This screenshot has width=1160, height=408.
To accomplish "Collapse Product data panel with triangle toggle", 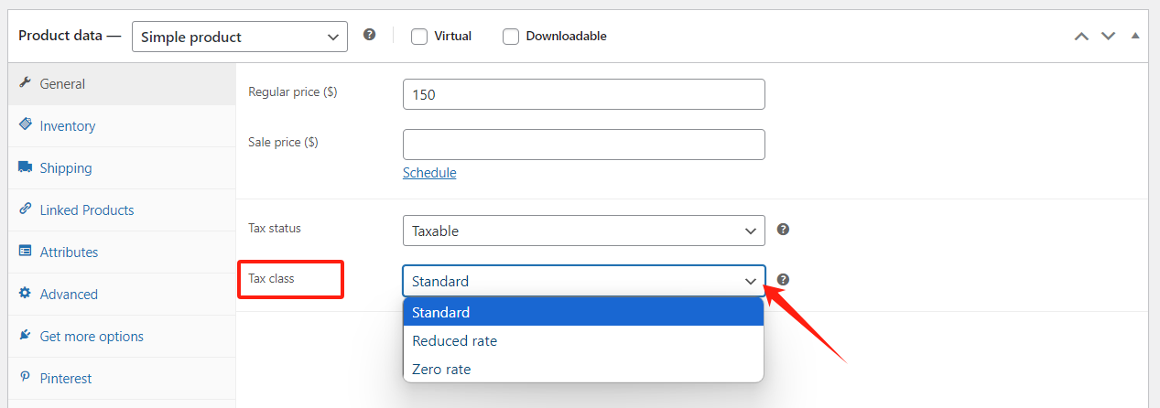I will [x=1135, y=36].
